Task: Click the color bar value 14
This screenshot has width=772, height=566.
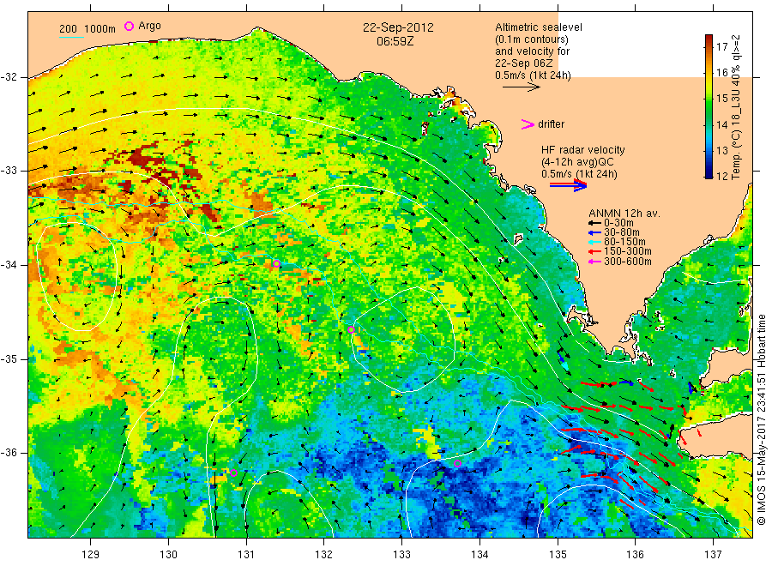Action: [x=721, y=124]
